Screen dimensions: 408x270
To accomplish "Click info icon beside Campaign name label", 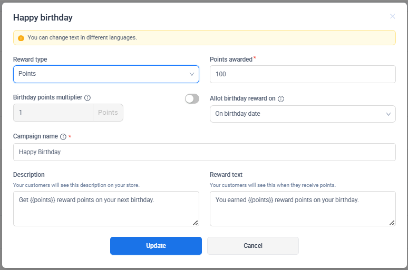I will [x=63, y=137].
